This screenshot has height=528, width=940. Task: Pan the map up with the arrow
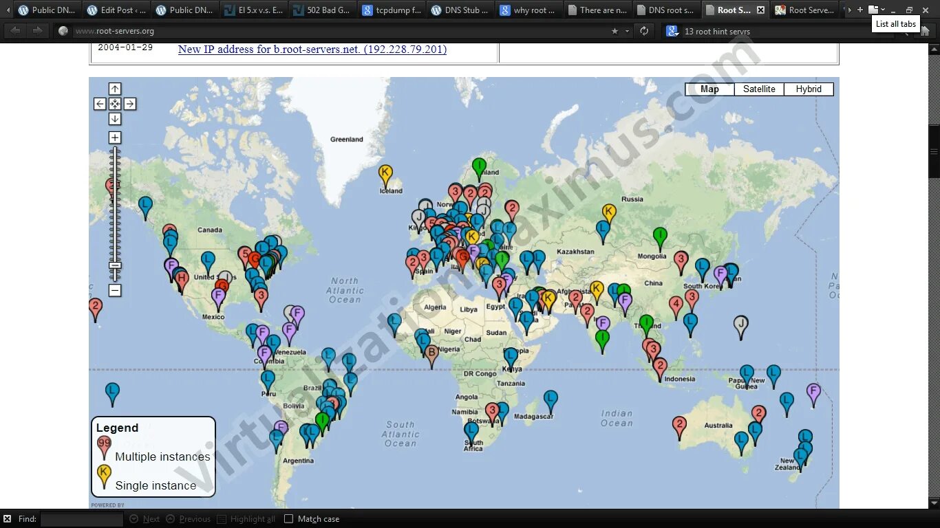pos(115,89)
